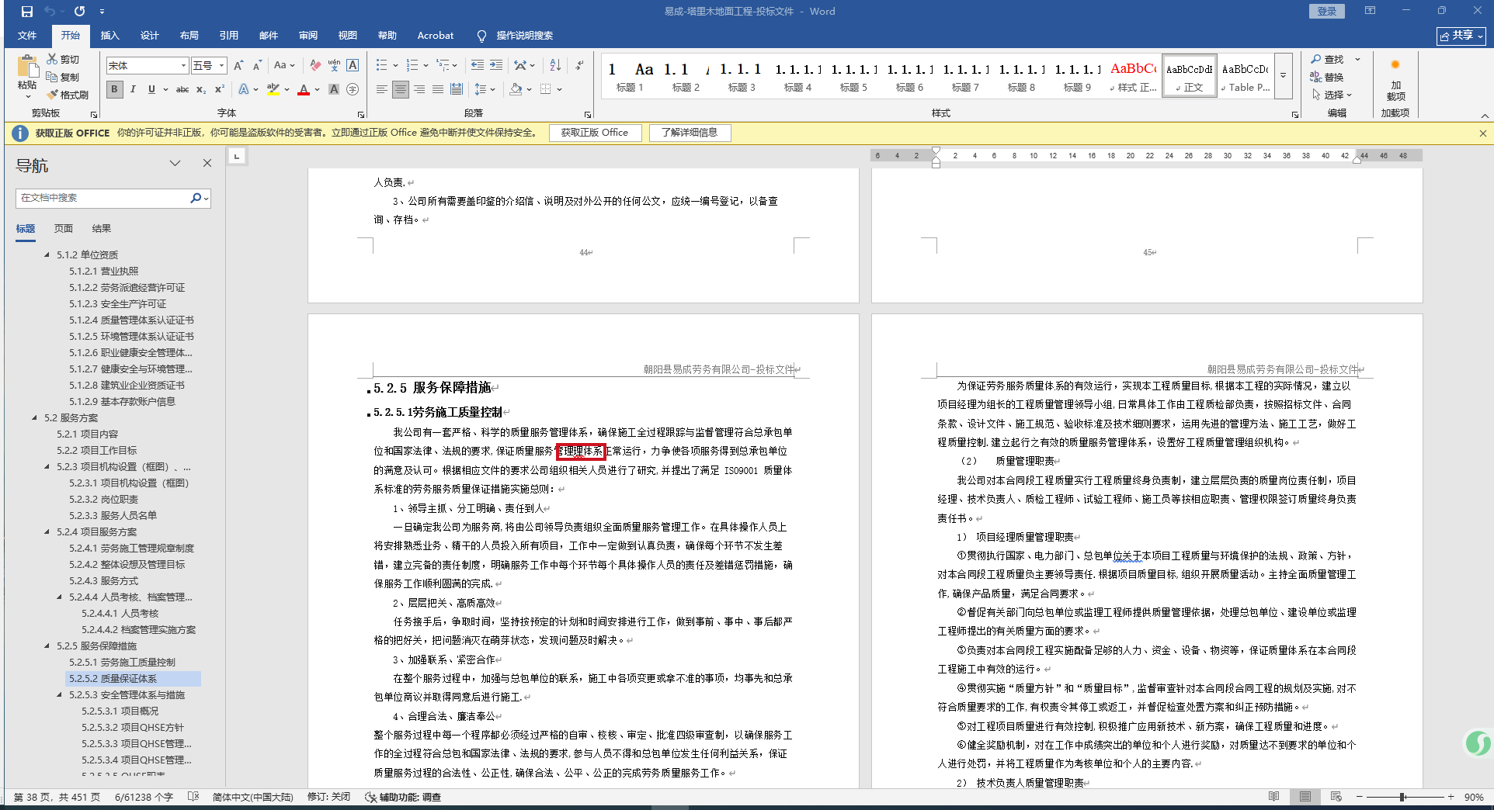This screenshot has width=1494, height=810.
Task: Open the 插入 ribbon tab
Action: [109, 36]
